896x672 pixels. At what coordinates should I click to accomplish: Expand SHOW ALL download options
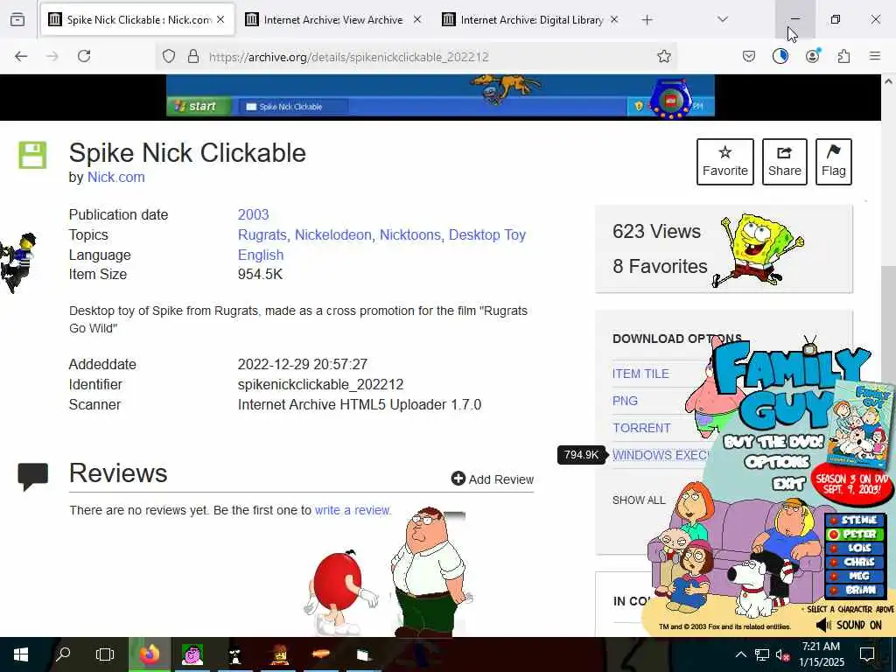click(638, 500)
